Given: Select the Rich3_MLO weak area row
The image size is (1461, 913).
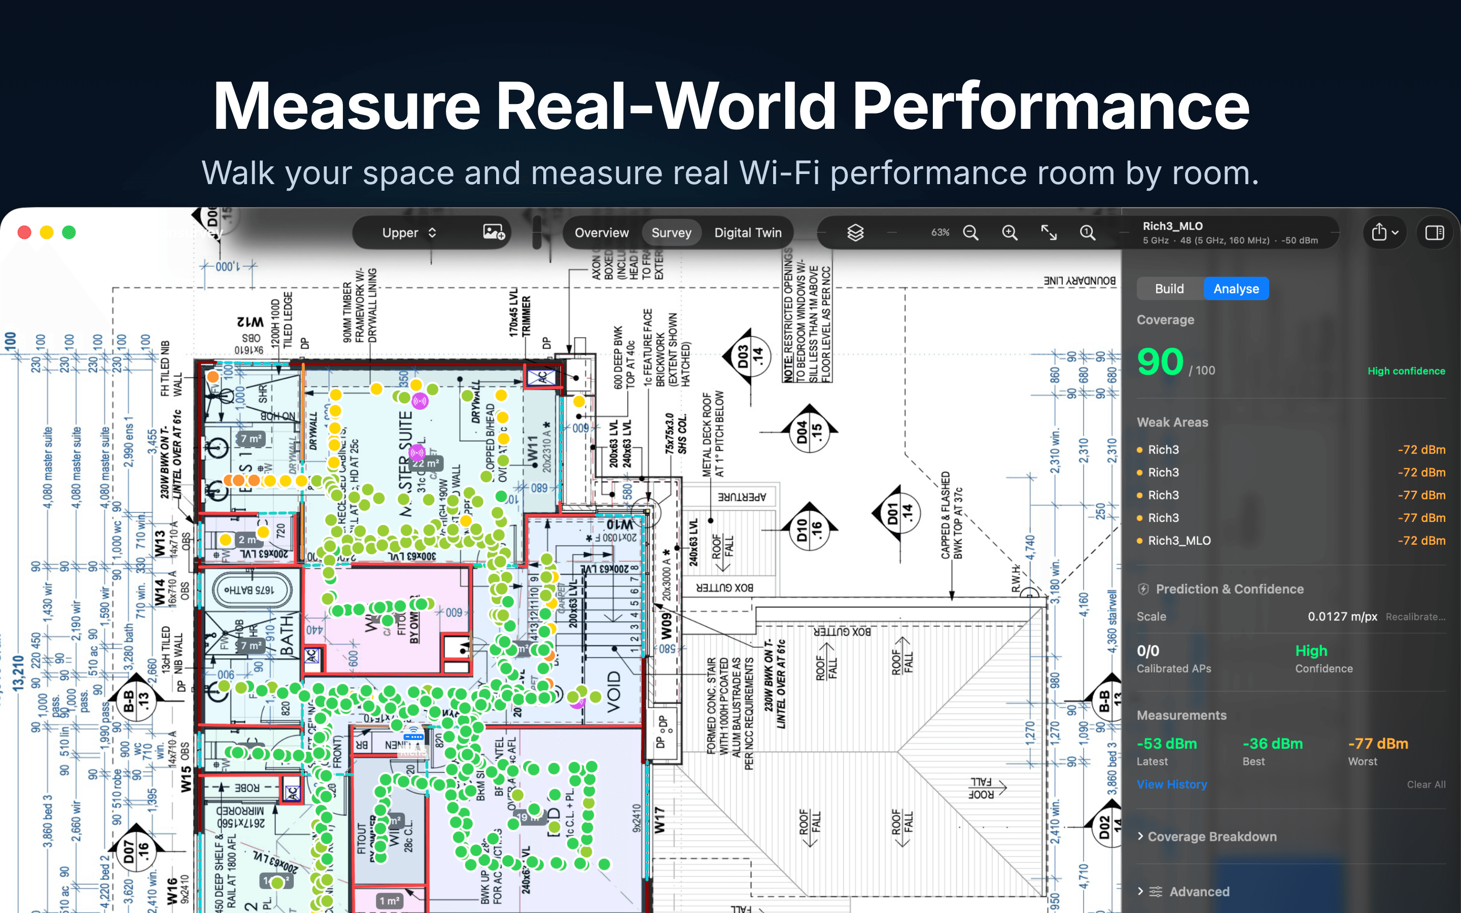Looking at the screenshot, I should point(1291,540).
